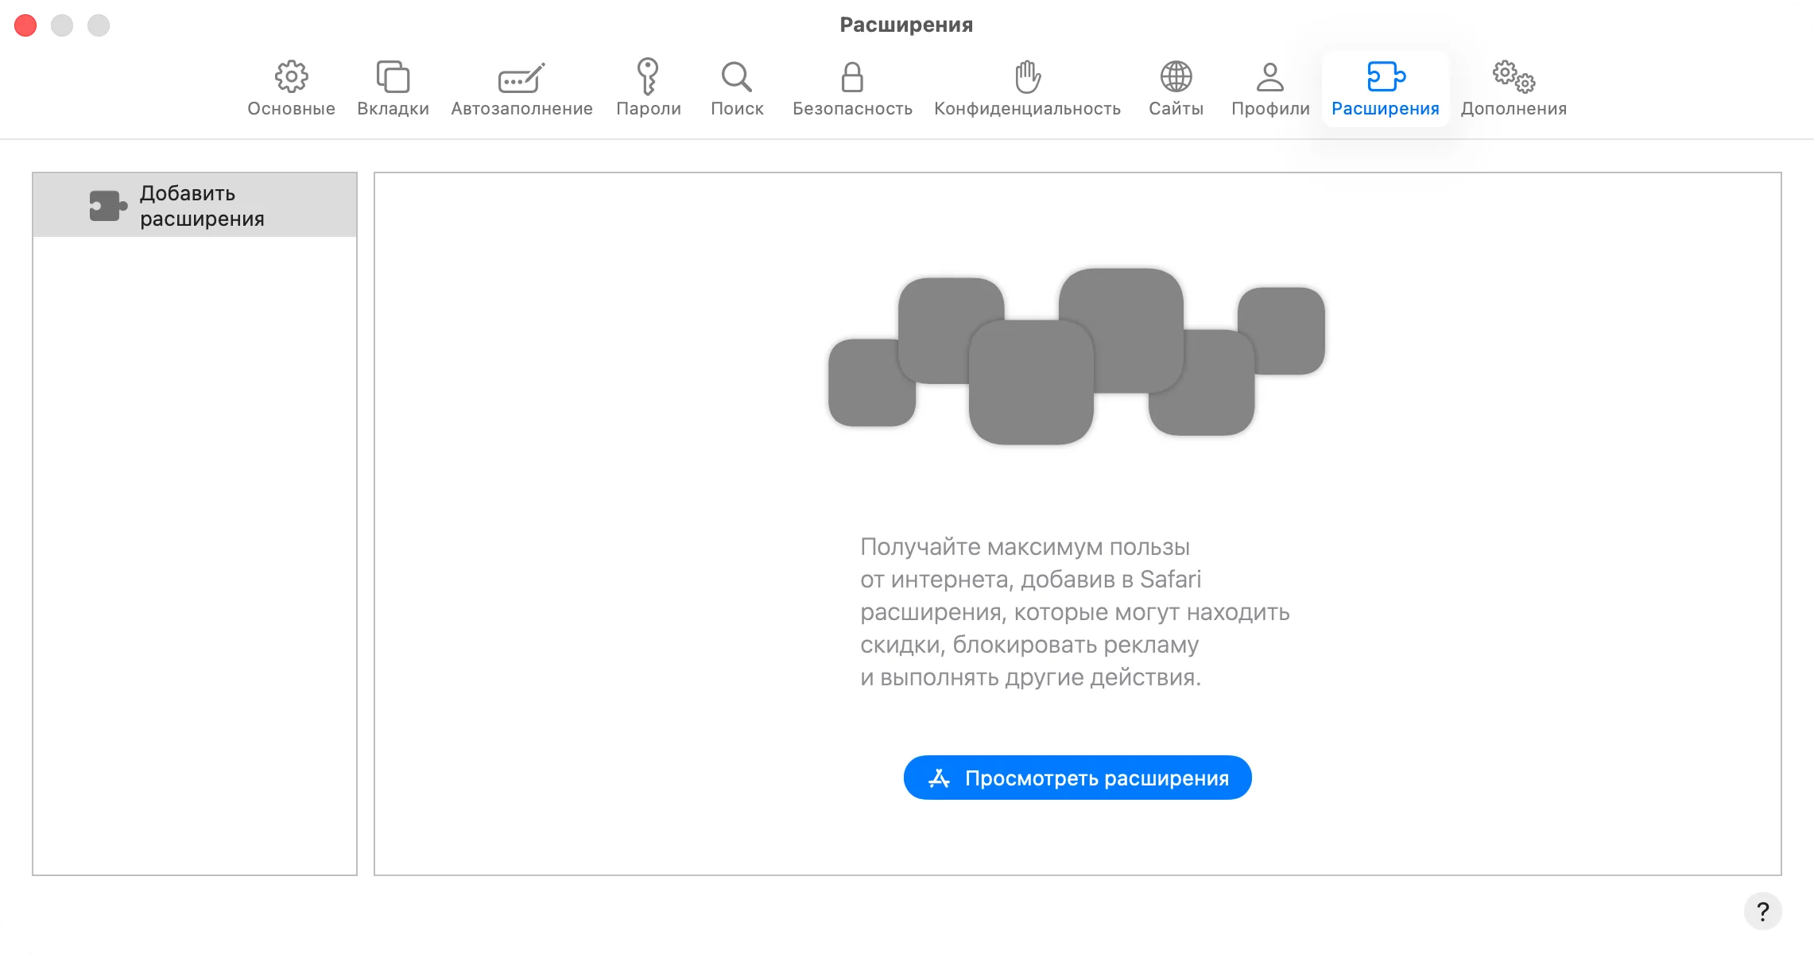This screenshot has height=954, width=1814.
Task: Select Добавить расширения in sidebar
Action: [x=195, y=205]
